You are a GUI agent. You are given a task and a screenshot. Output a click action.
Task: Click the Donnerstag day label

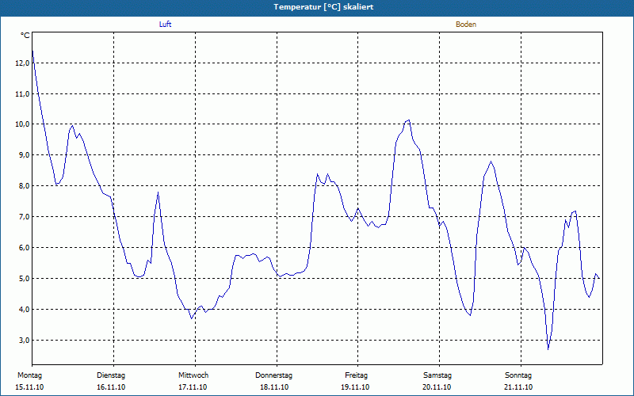click(273, 375)
